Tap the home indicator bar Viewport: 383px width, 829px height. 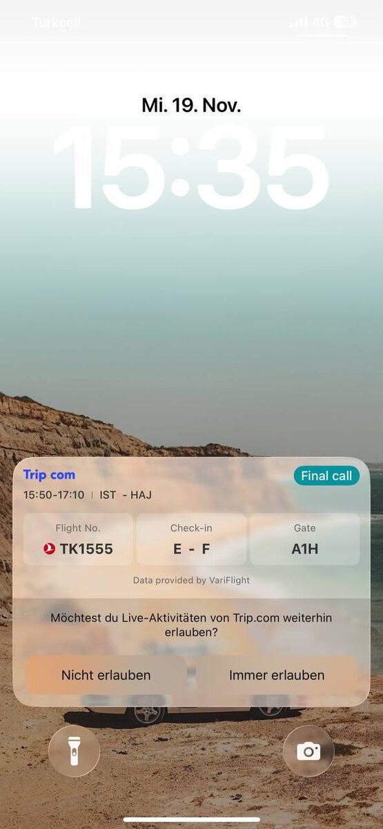[191, 820]
